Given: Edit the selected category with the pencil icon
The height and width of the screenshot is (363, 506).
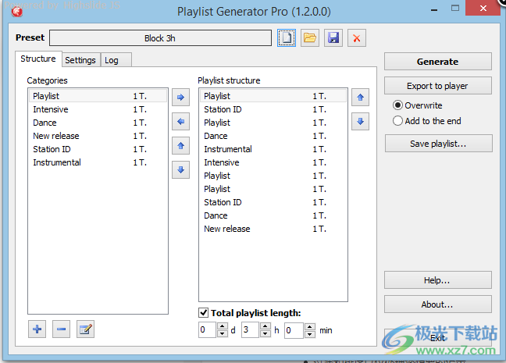Looking at the screenshot, I should tap(86, 329).
